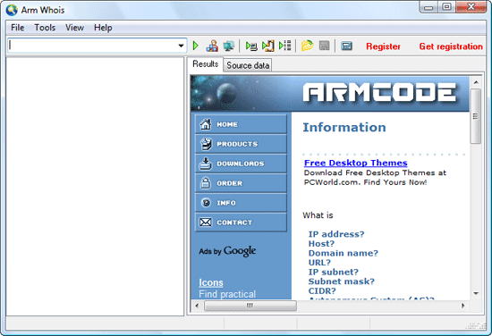
Task: Click the CONTACT navigation button label
Action: (234, 223)
